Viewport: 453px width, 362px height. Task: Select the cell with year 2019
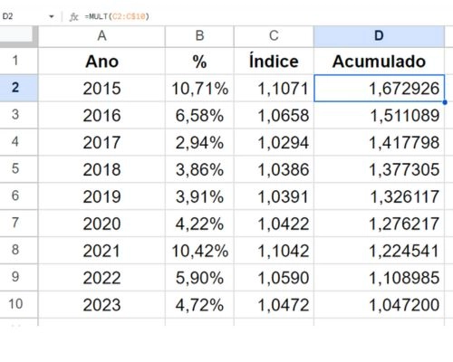101,196
